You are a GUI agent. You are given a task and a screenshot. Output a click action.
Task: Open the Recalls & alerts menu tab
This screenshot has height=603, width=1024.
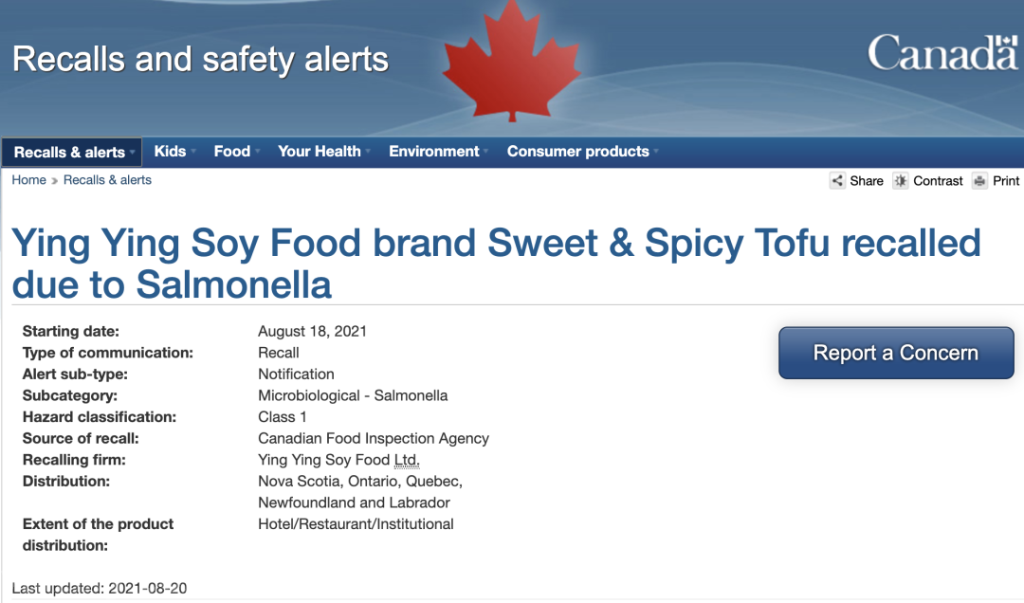click(x=70, y=153)
